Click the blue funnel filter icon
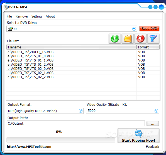This screenshot has height=155, width=166. (x=153, y=39)
